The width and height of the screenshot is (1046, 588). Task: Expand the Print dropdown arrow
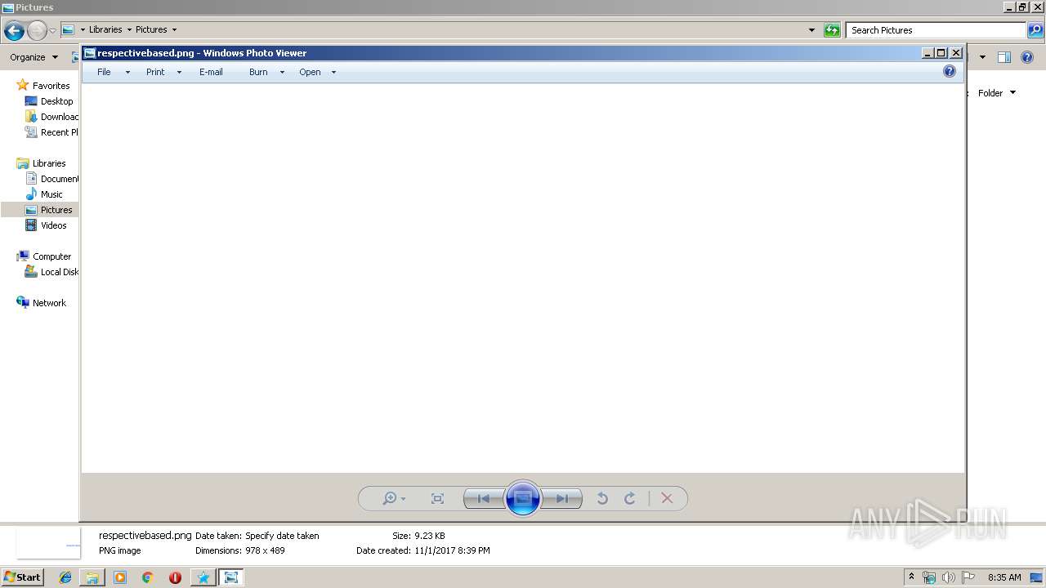tap(179, 73)
